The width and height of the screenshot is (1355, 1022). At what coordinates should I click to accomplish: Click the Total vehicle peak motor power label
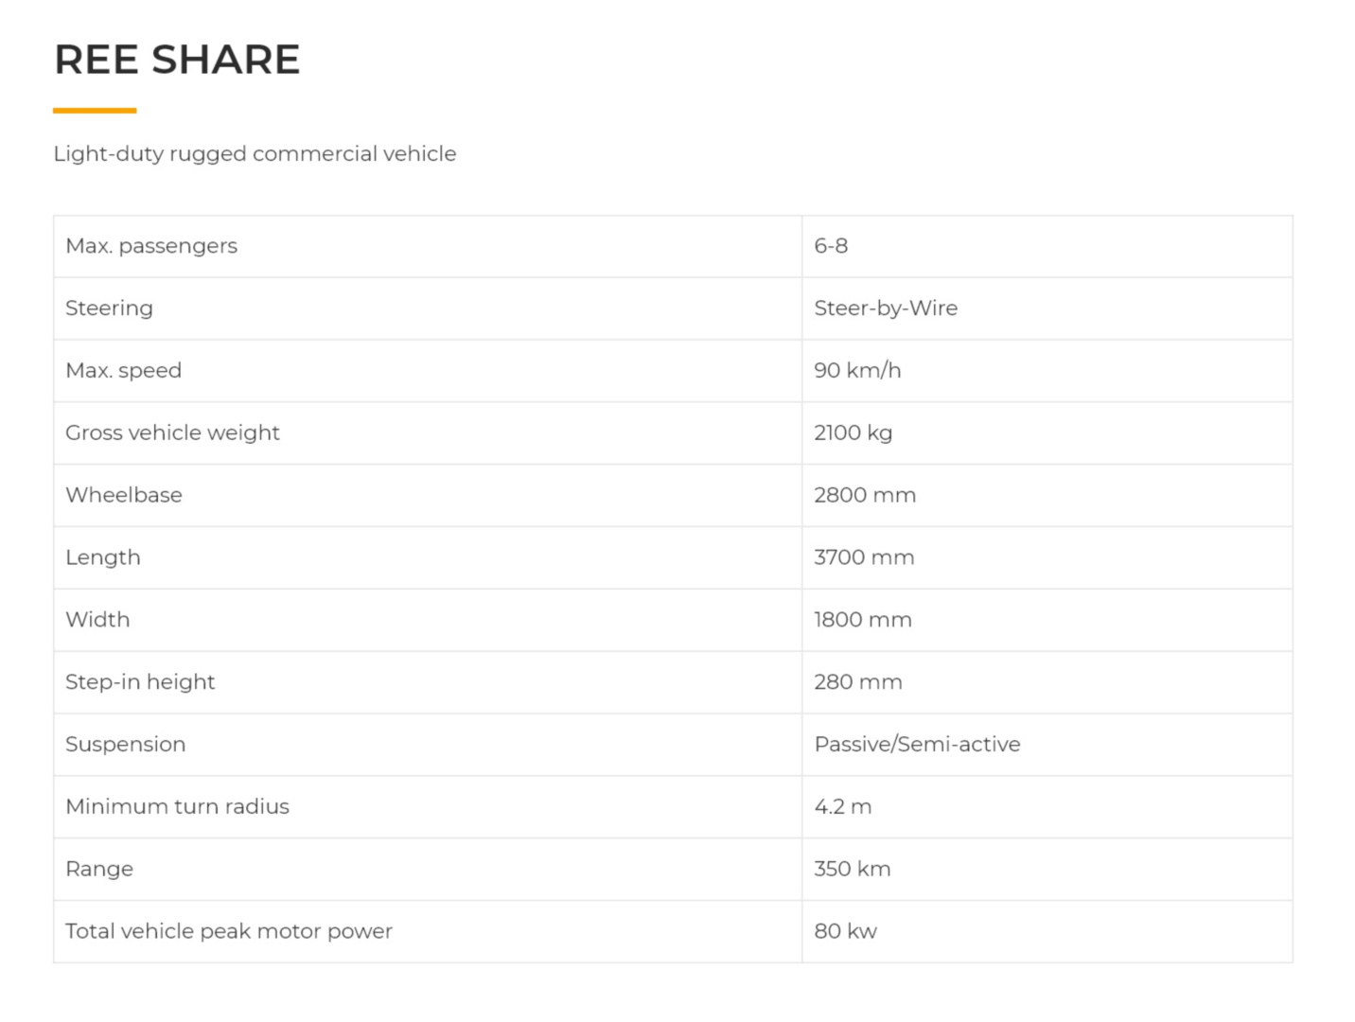[229, 932]
